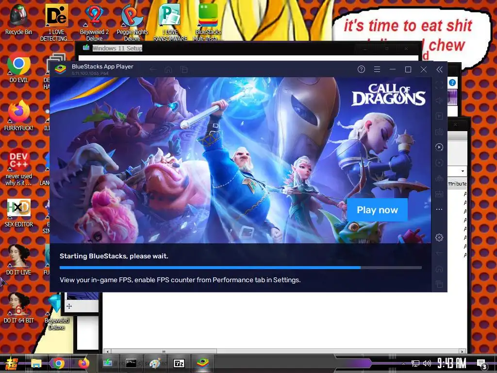Click the Play now button
The height and width of the screenshot is (373, 497).
377,210
